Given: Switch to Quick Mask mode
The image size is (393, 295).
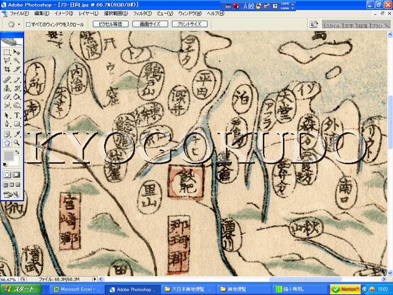Looking at the screenshot, I should 17,175.
